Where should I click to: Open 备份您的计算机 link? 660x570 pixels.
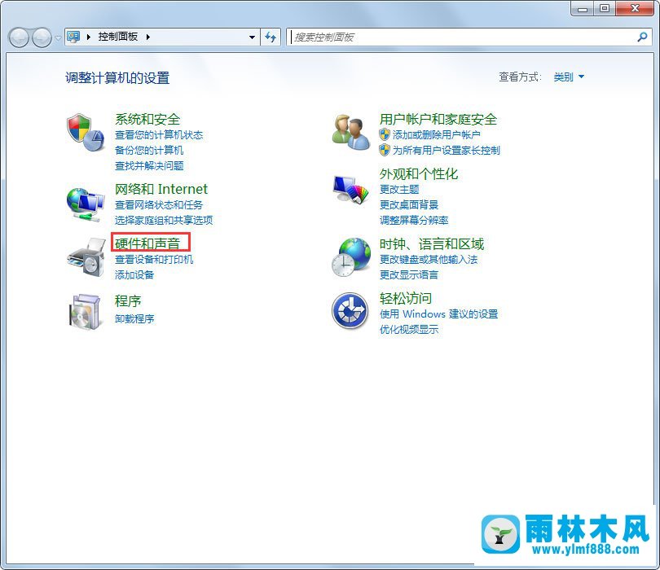click(149, 150)
